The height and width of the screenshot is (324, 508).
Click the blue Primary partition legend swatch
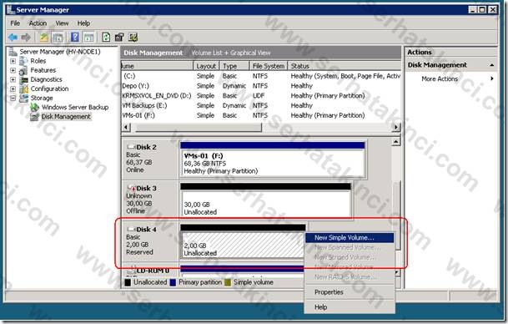click(x=173, y=282)
